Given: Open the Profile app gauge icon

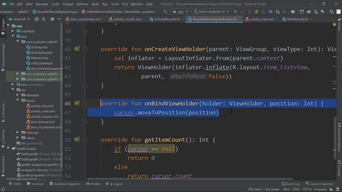Looking at the screenshot, I should [270, 12].
